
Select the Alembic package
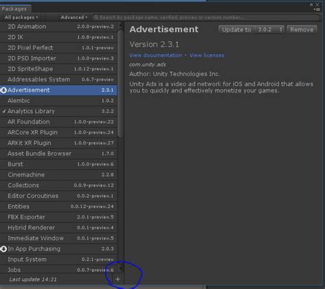[58, 101]
